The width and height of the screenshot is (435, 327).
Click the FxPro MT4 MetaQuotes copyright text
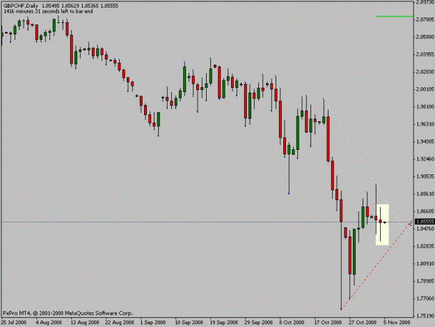[x=68, y=313]
